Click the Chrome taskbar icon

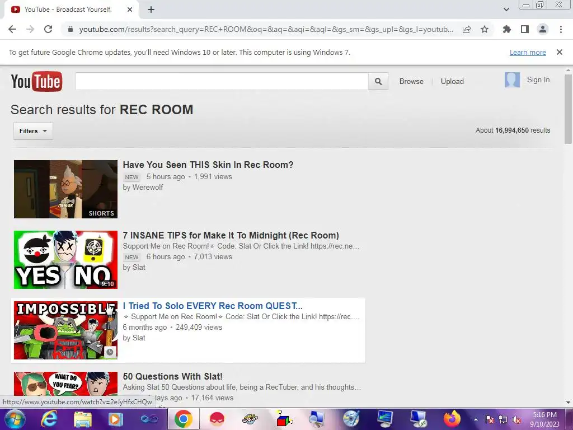point(184,419)
